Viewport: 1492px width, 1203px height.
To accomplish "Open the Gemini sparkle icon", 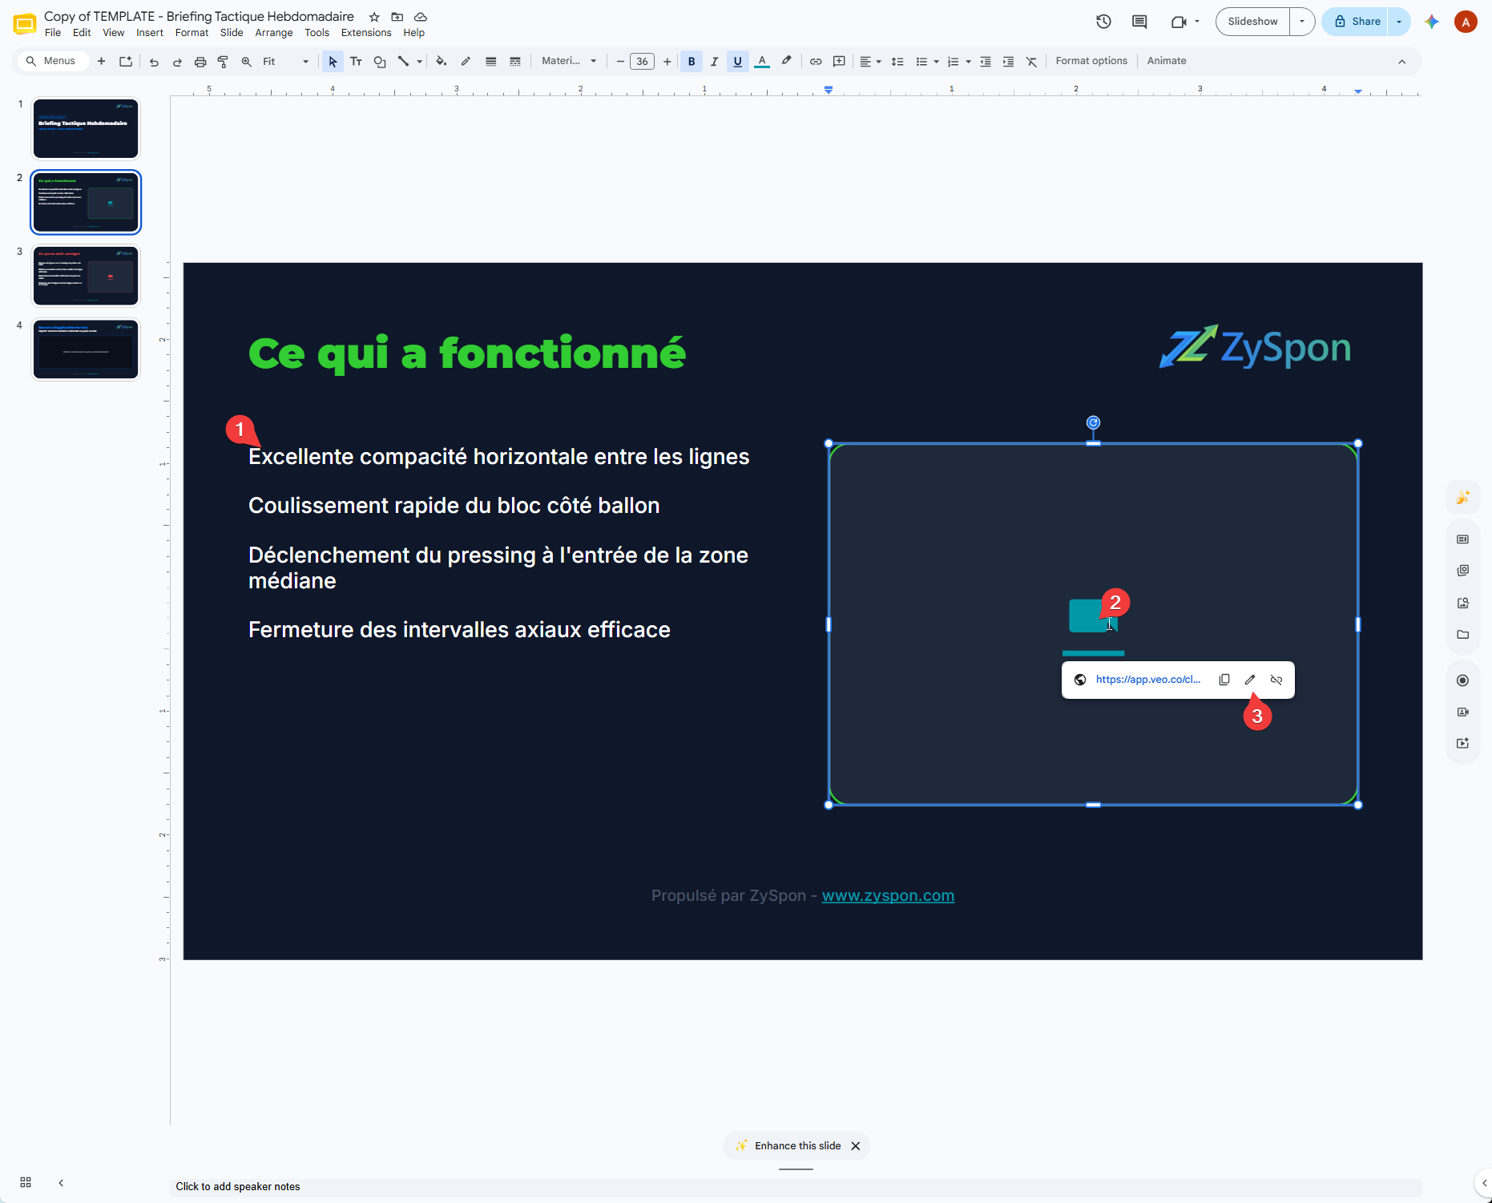I will coord(1432,22).
